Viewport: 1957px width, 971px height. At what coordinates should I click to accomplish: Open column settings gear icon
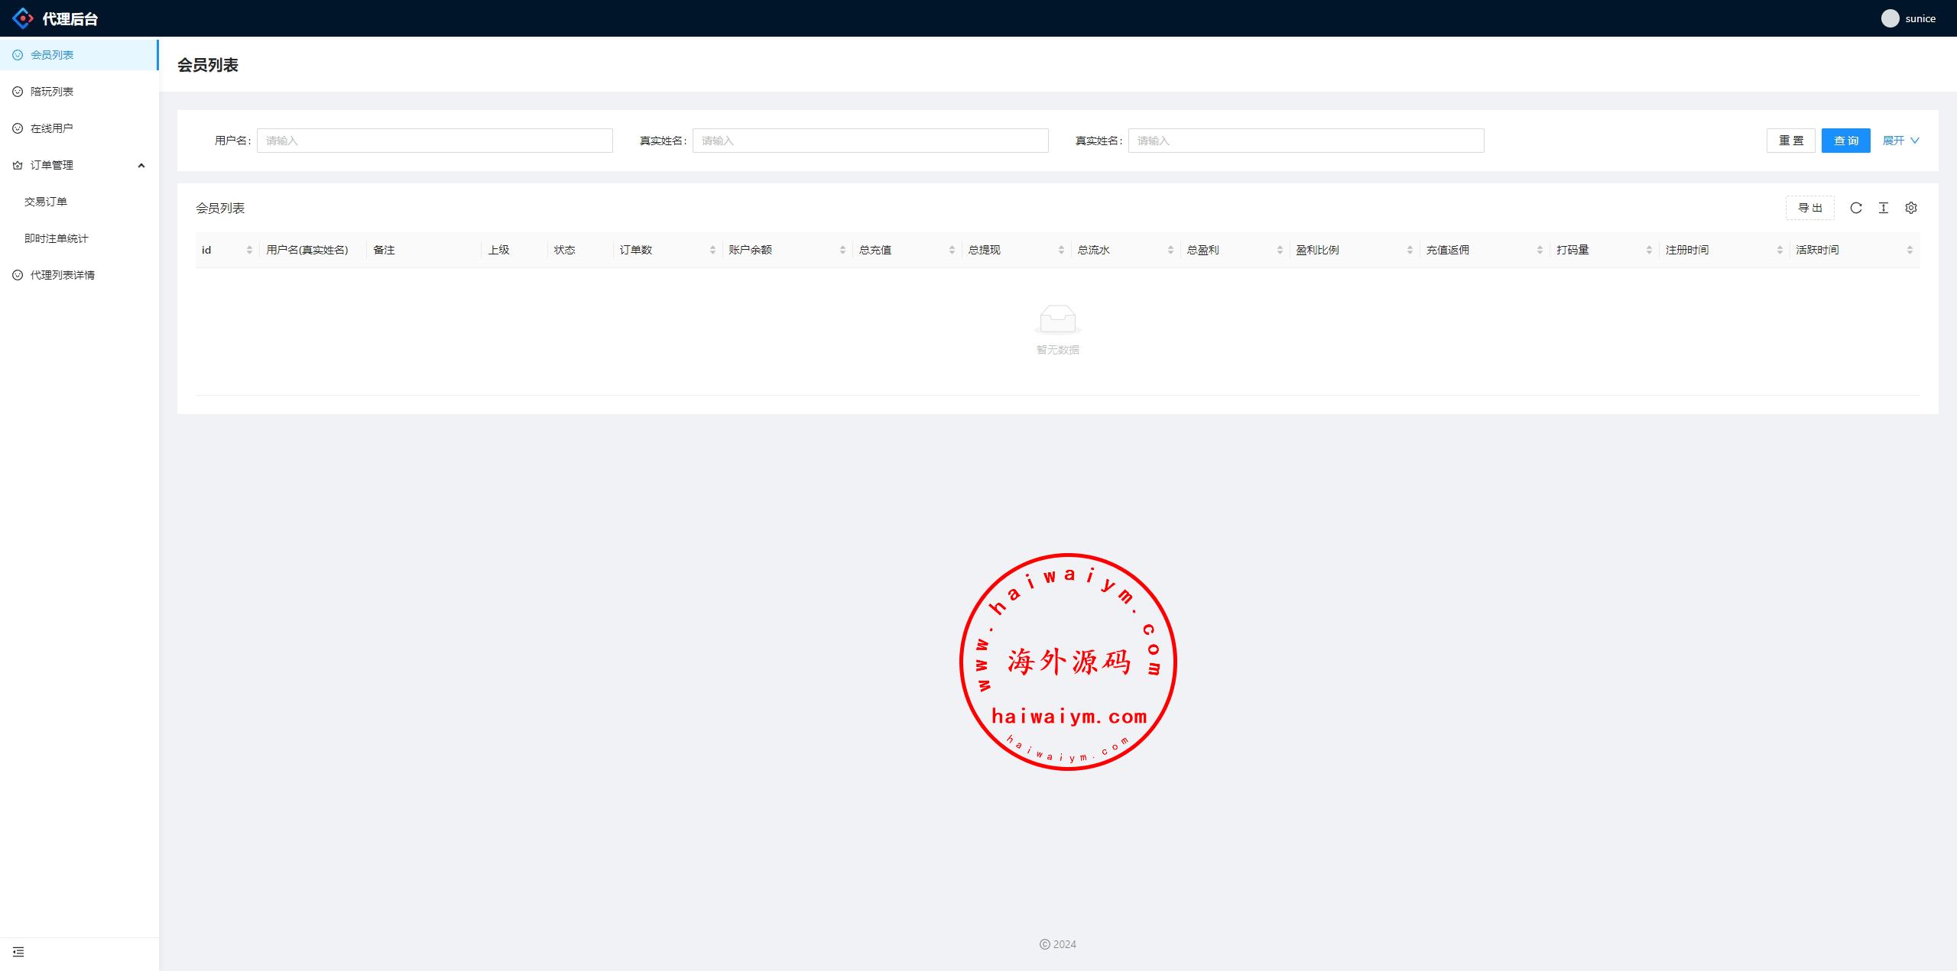(1910, 208)
